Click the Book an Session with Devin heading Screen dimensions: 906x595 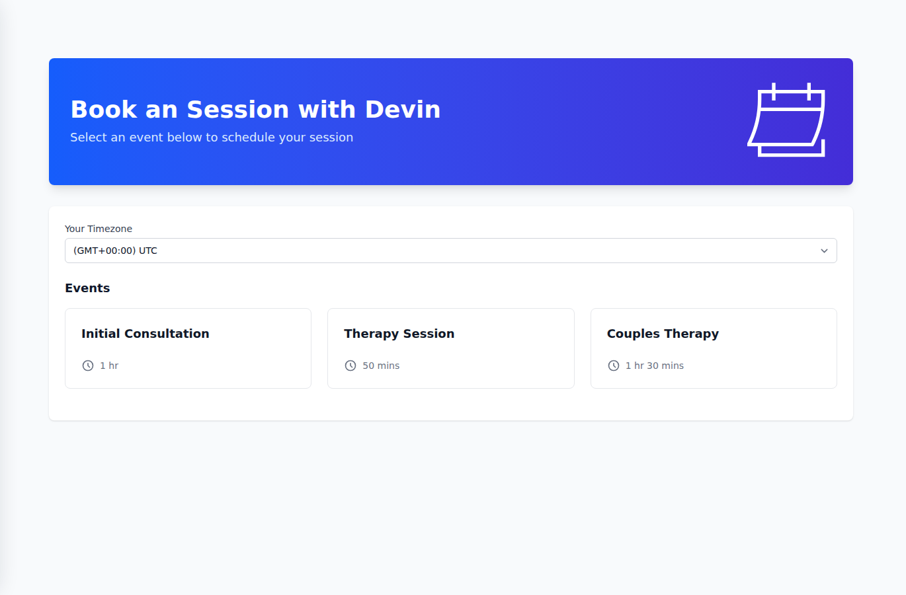coord(255,109)
